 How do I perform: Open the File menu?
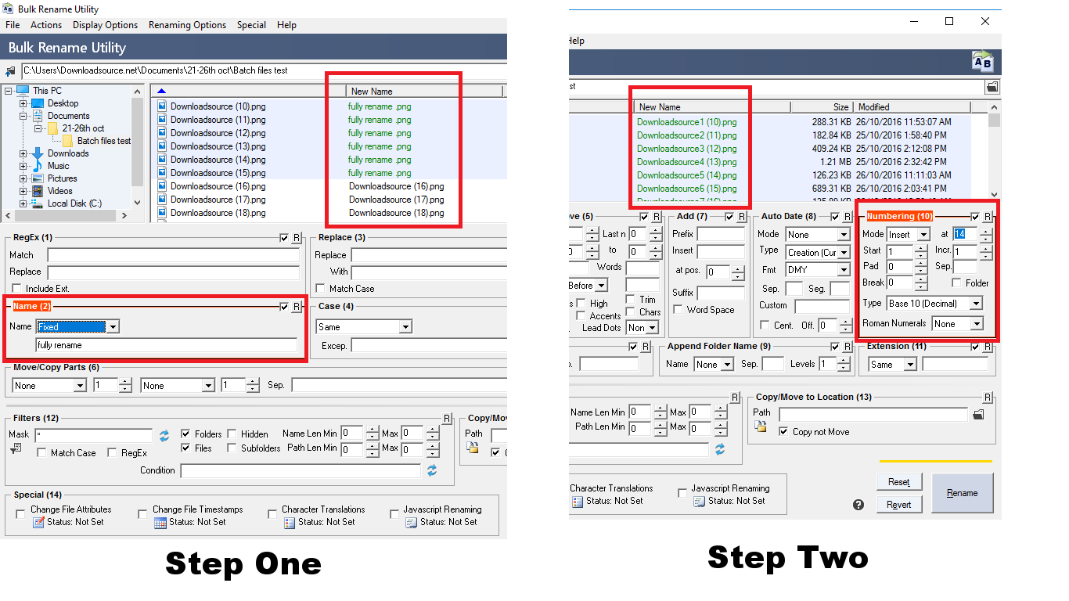(13, 25)
